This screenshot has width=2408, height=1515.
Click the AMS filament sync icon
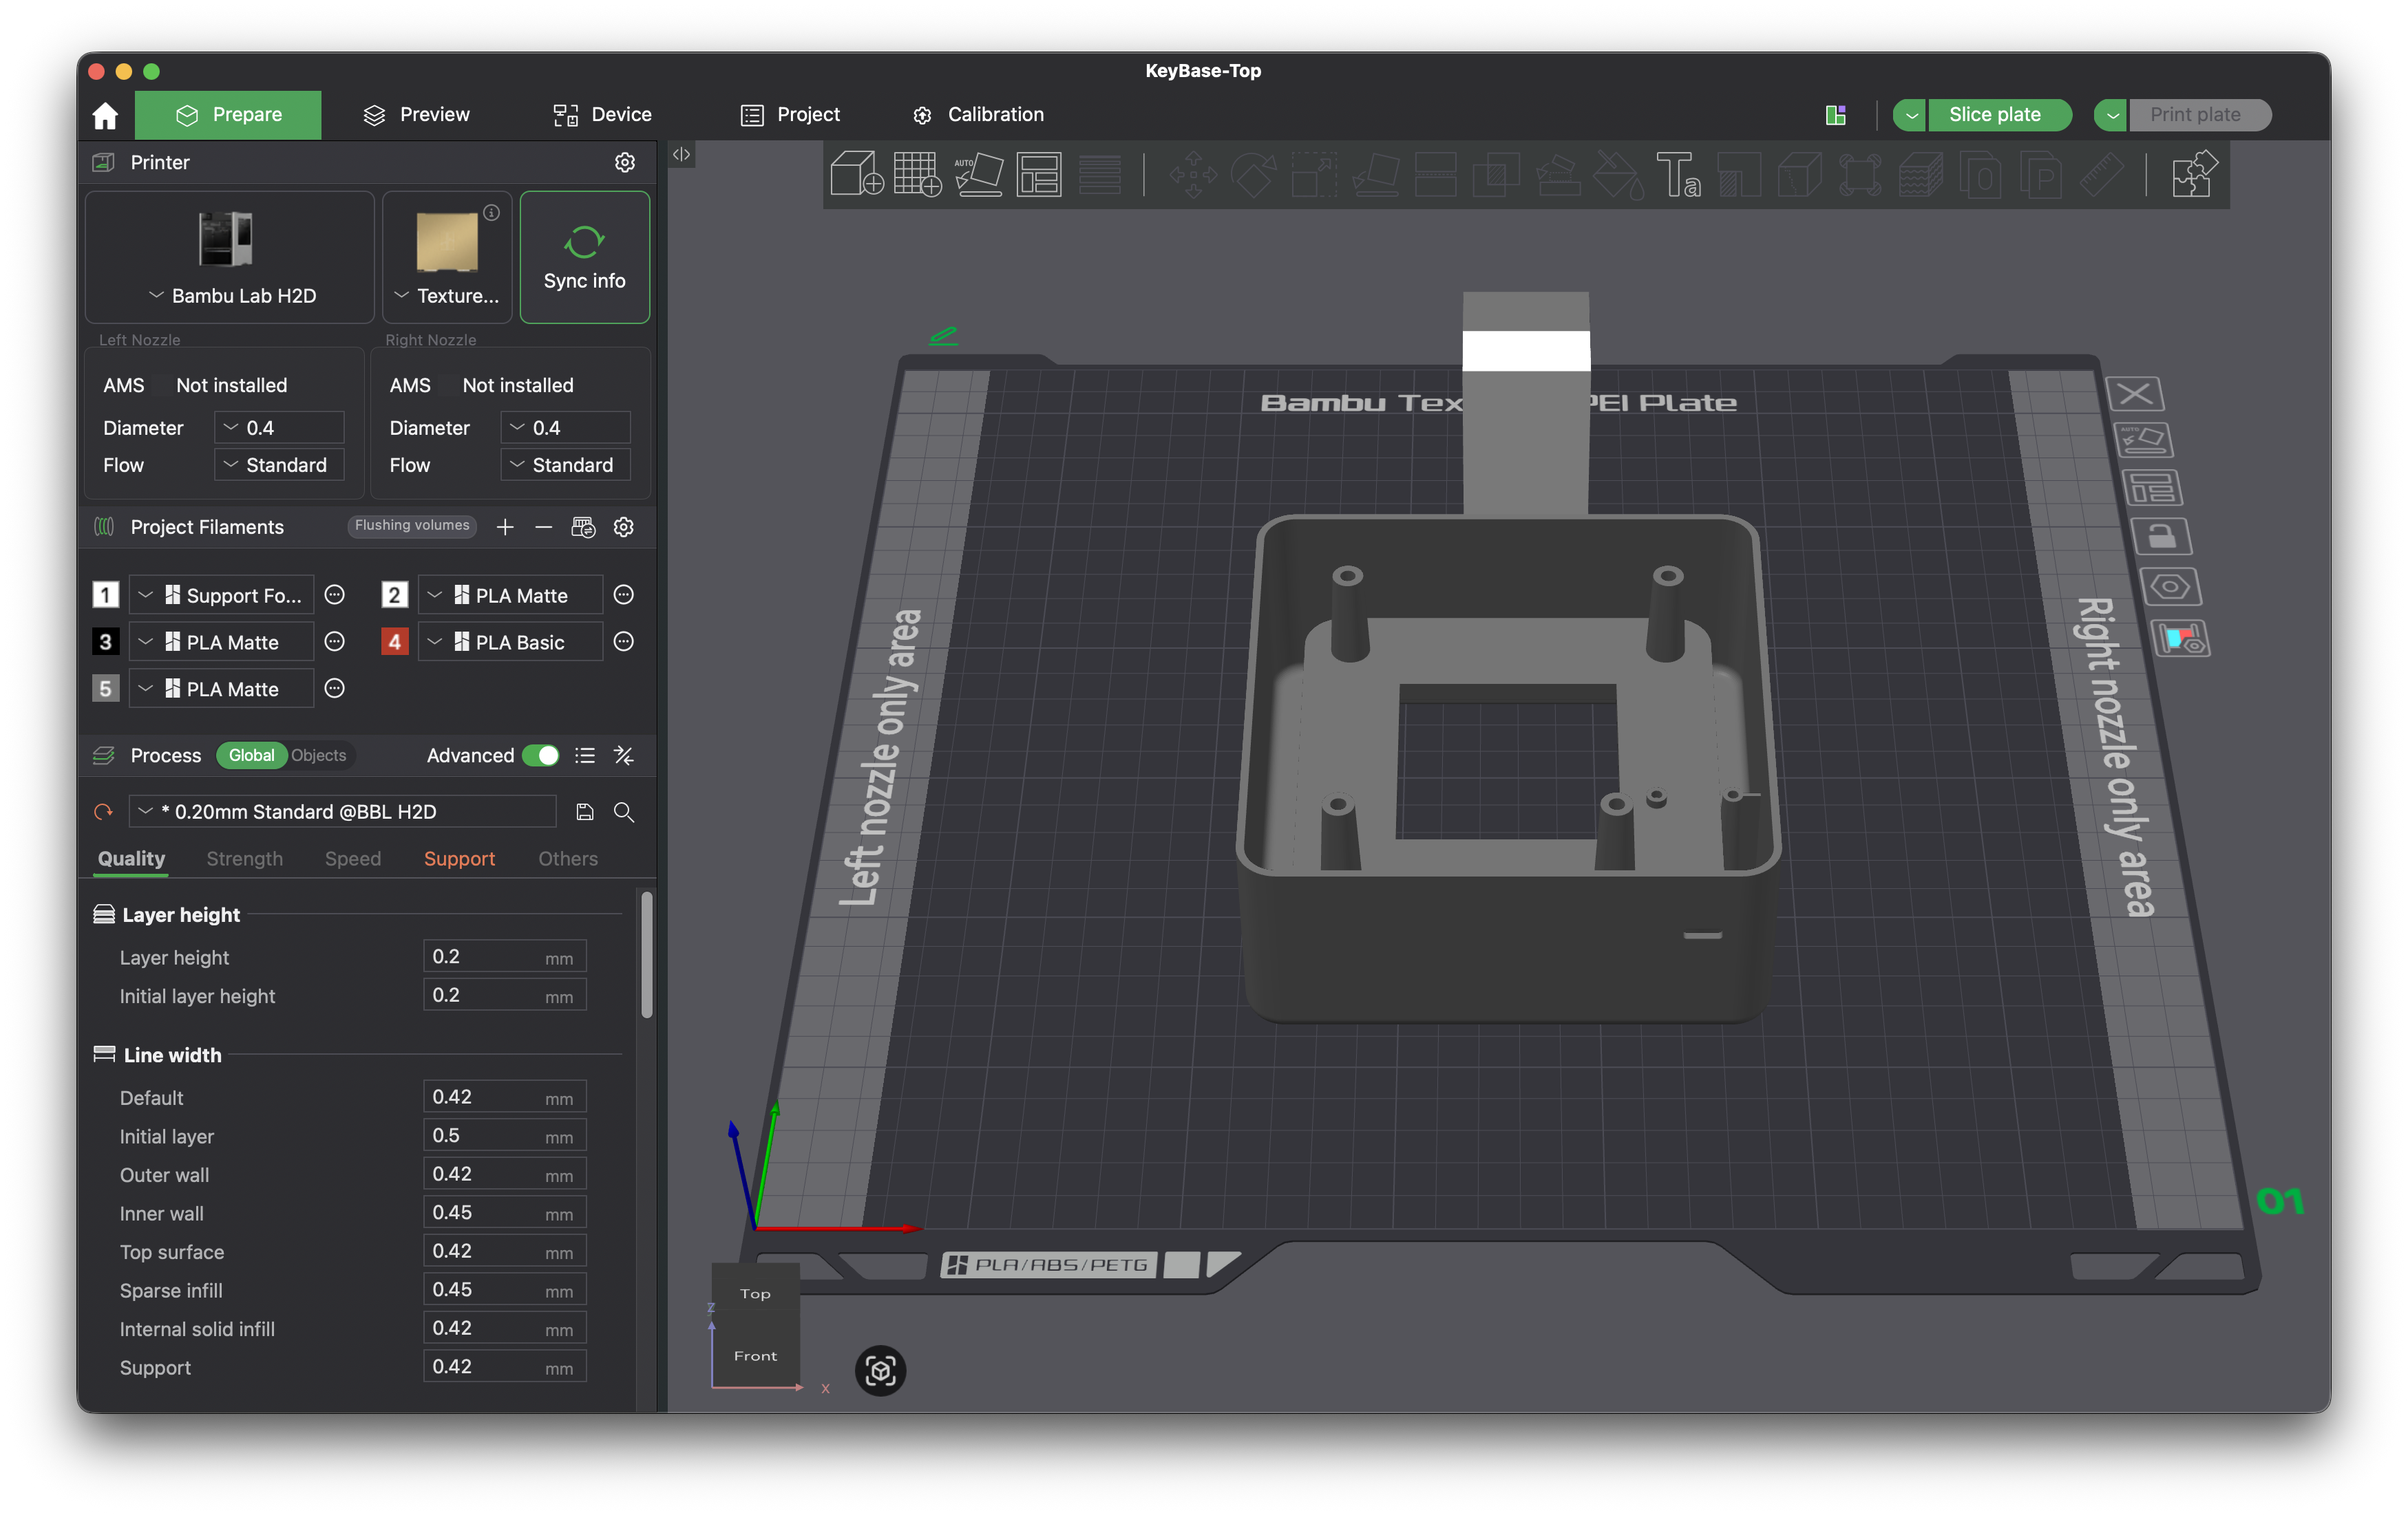[583, 526]
